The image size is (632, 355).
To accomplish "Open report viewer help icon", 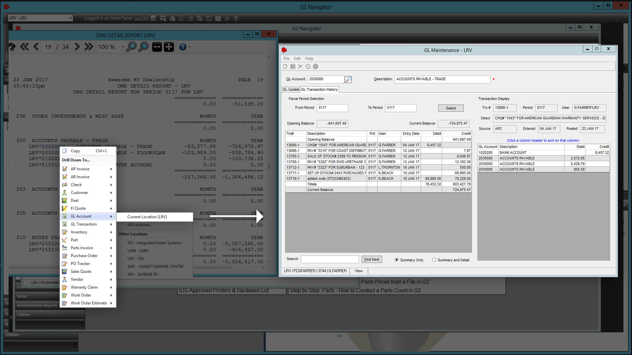I will click(x=183, y=47).
